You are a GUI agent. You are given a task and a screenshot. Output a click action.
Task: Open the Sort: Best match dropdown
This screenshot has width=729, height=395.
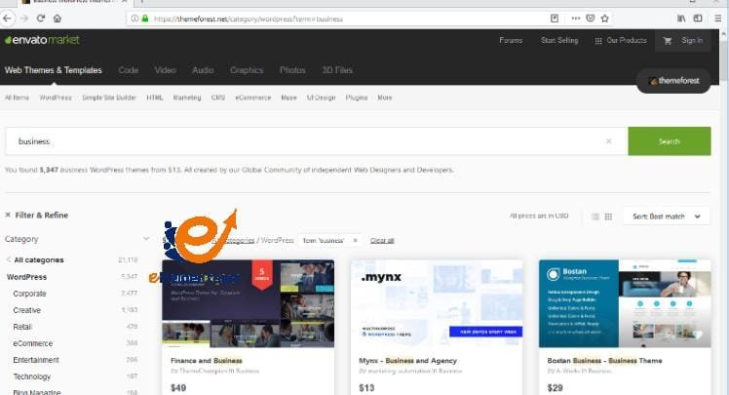(671, 217)
